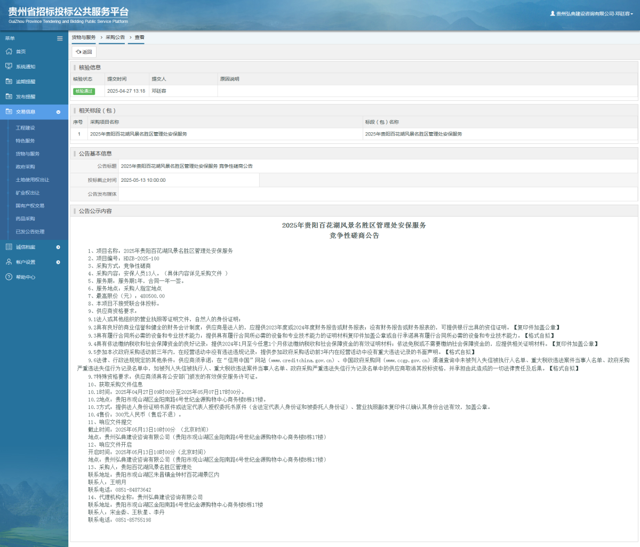Open 发布提醒 in sidebar
This screenshot has width=640, height=547.
point(26,96)
